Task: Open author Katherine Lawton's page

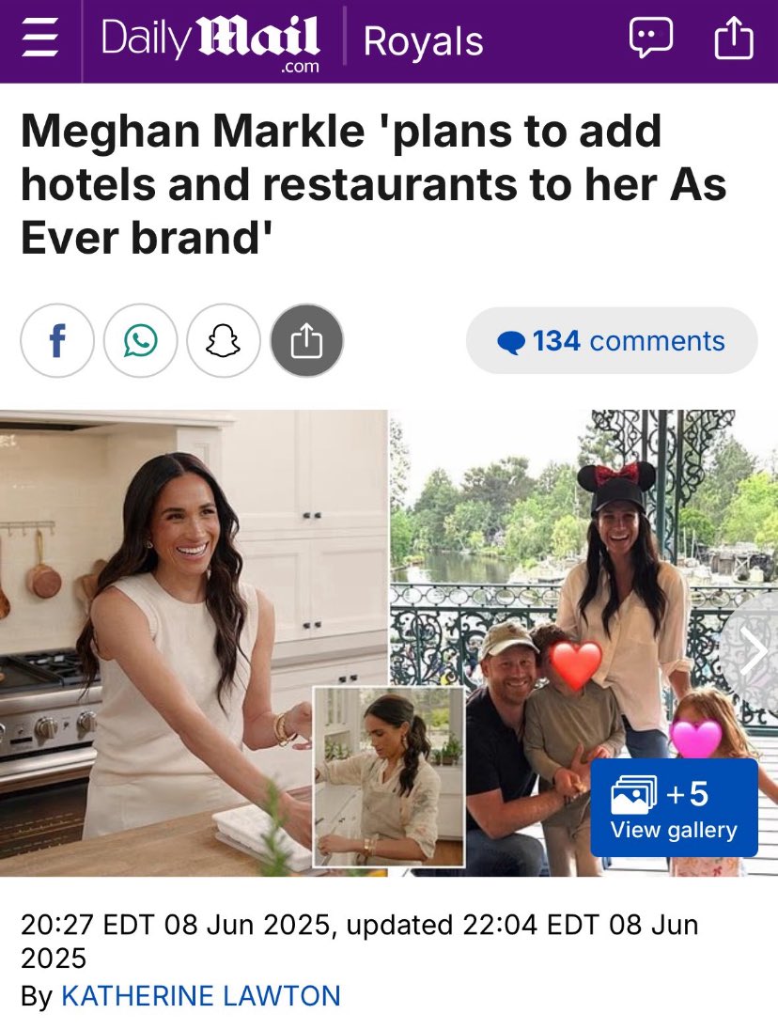Action: (x=201, y=995)
